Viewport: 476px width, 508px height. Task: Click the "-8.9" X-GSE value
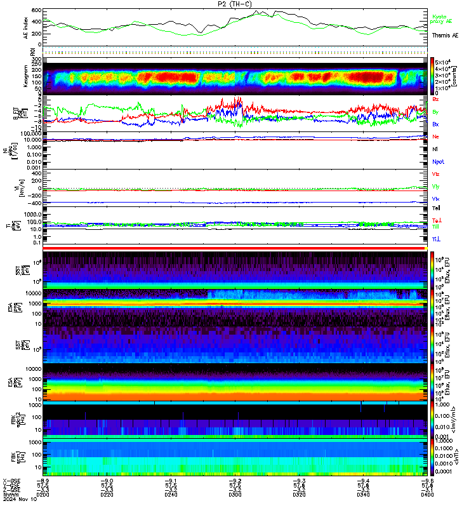tap(43, 481)
